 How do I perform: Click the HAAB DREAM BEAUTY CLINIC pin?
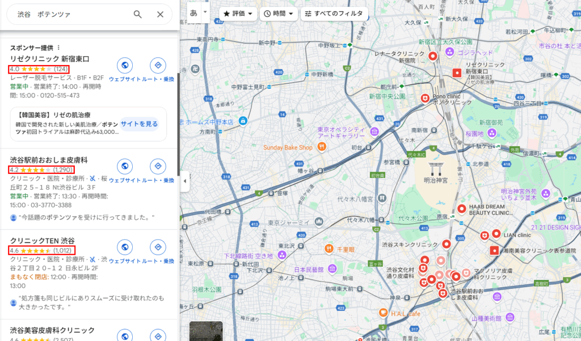click(x=461, y=209)
